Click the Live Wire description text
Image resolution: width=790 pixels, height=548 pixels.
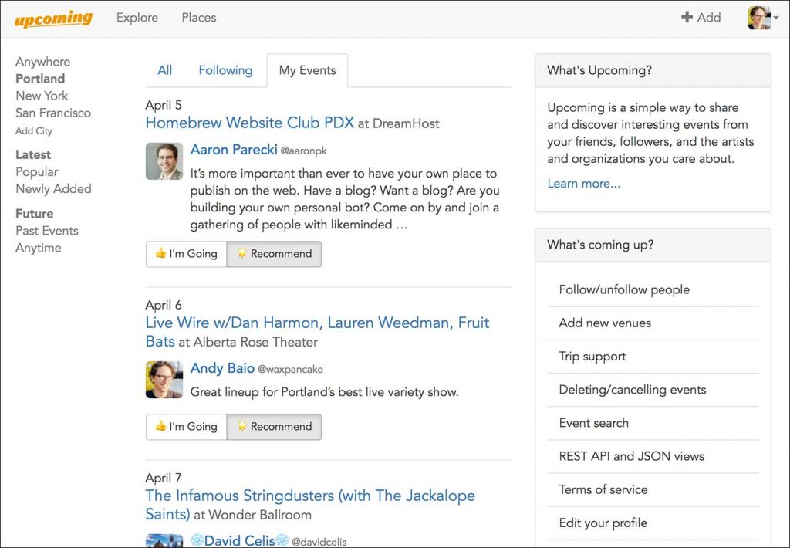(325, 392)
